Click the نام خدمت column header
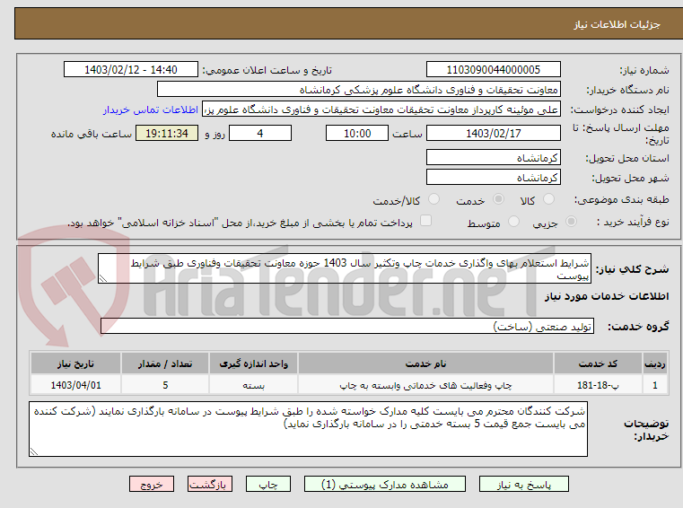The height and width of the screenshot is (508, 683). 425,363
